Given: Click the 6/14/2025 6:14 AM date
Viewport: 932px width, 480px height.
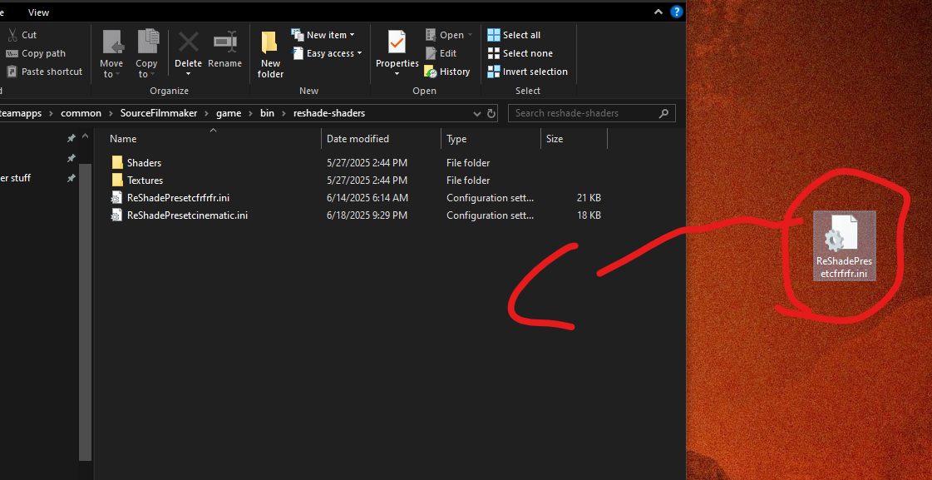Looking at the screenshot, I should pos(367,198).
